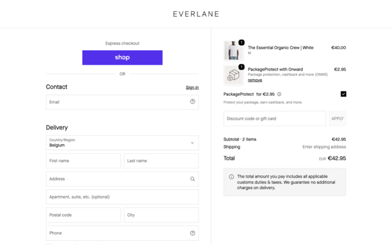Show PackageProtect info tooltip icon
The image size is (392, 245).
(279, 94)
